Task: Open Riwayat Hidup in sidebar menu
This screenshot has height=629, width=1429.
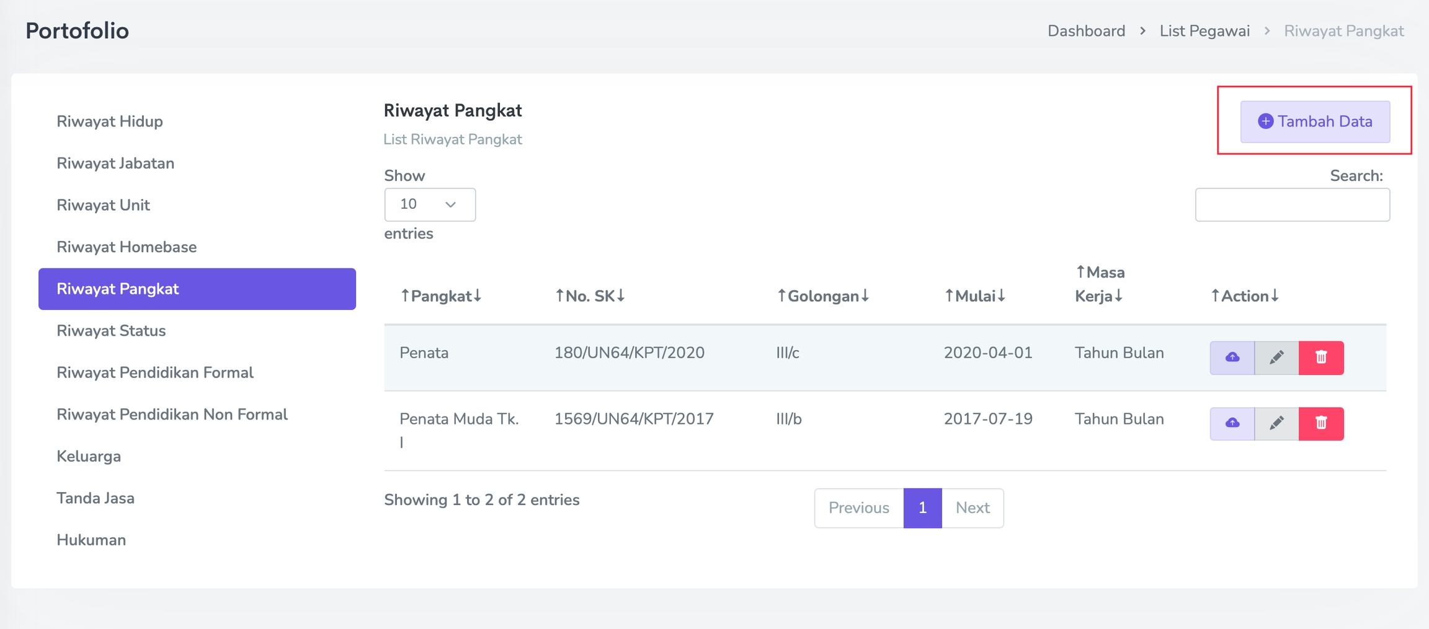Action: coord(110,121)
